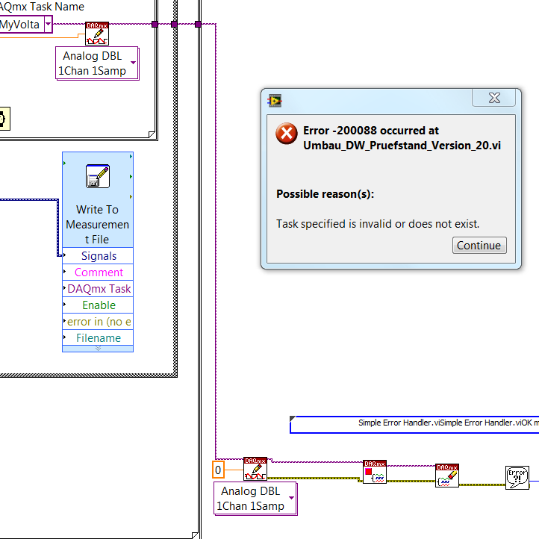Click the Filename input terminal
The width and height of the screenshot is (539, 539).
click(x=98, y=338)
